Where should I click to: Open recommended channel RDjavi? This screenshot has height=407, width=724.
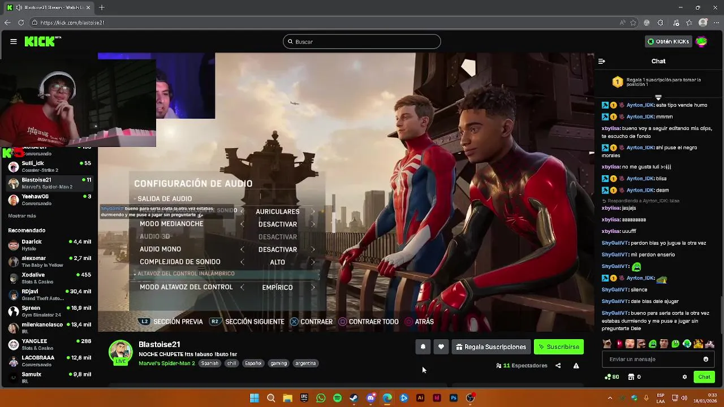49,295
